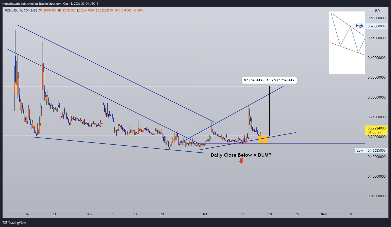Click the 0.05000000 price axis label
Screen dimensions: 391x227
pos(376,196)
